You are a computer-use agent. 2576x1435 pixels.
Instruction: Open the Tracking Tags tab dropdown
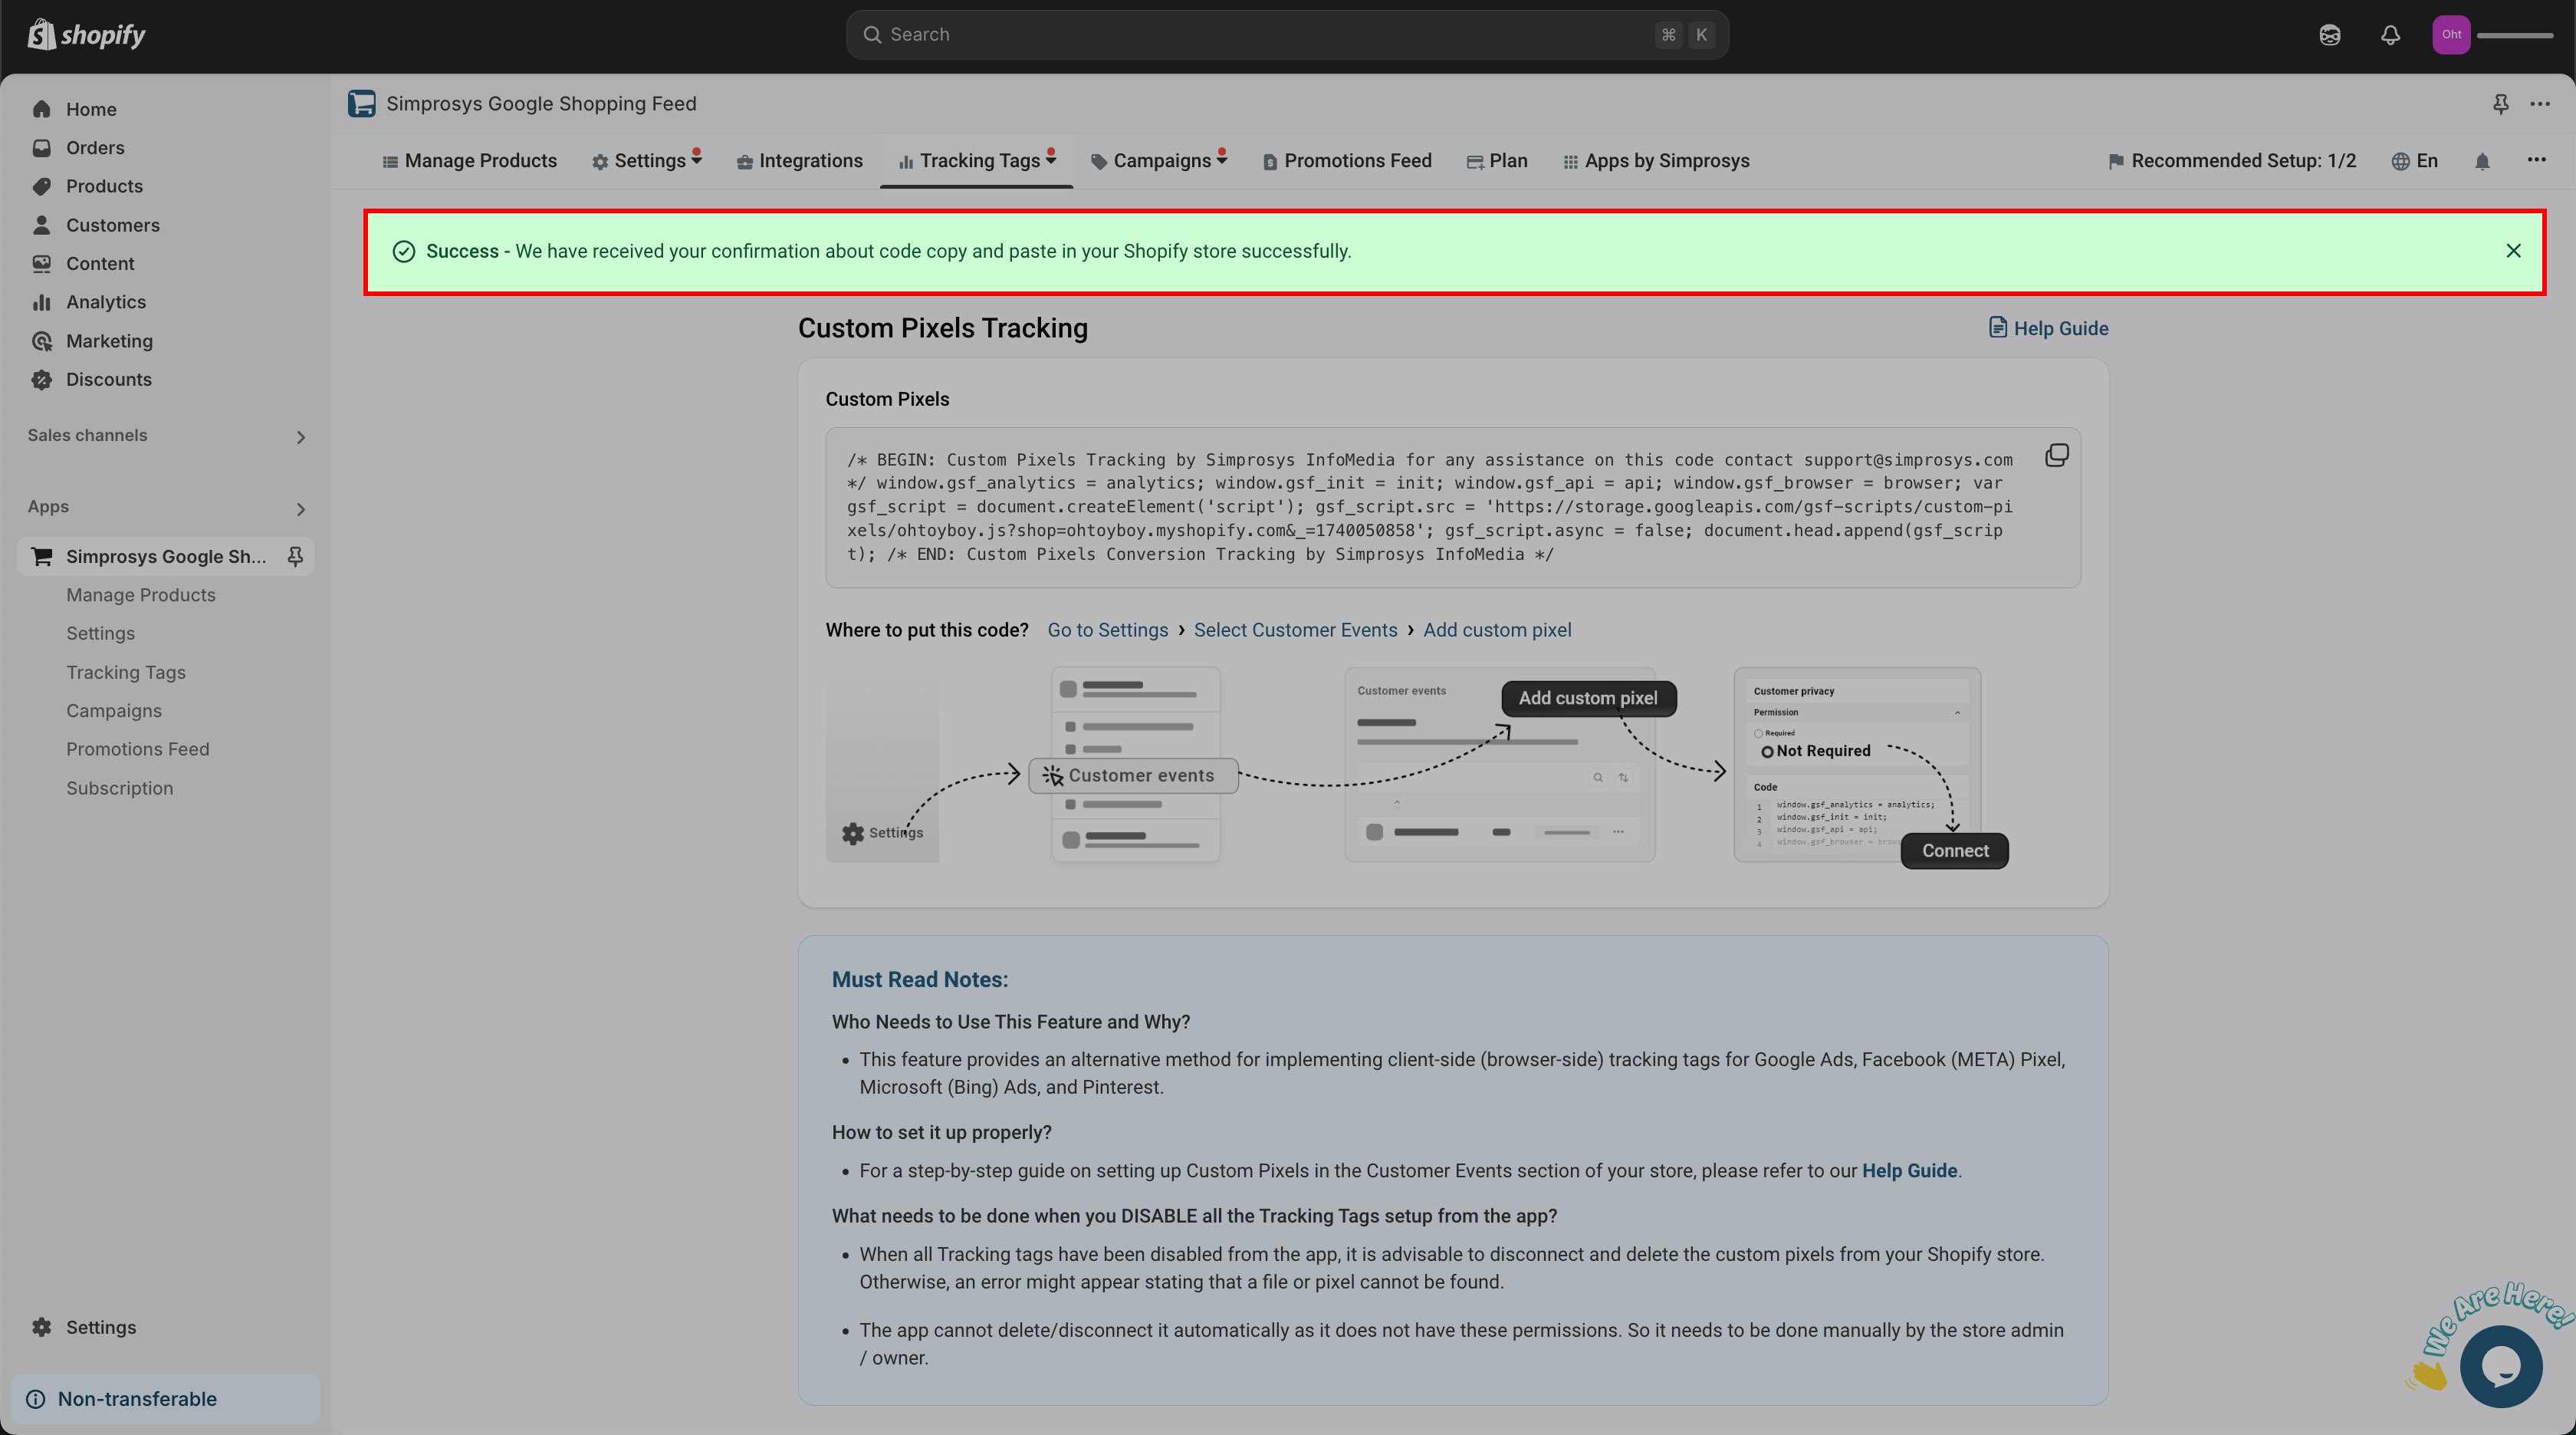click(977, 161)
